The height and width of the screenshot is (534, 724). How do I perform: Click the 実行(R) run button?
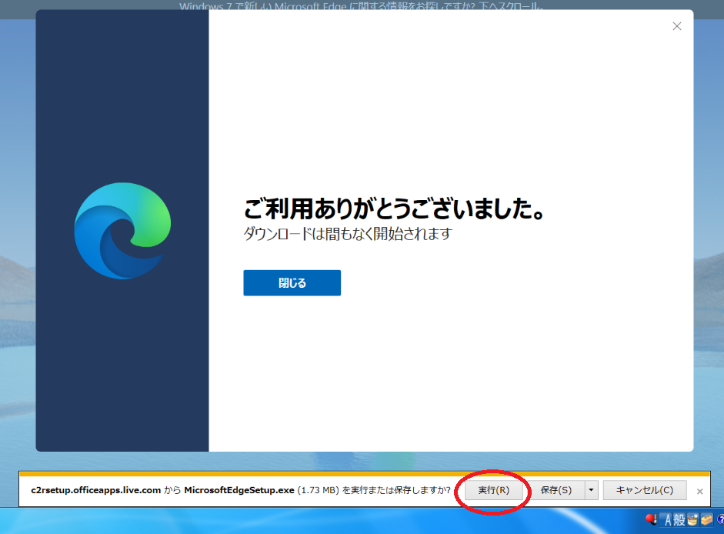pos(494,490)
